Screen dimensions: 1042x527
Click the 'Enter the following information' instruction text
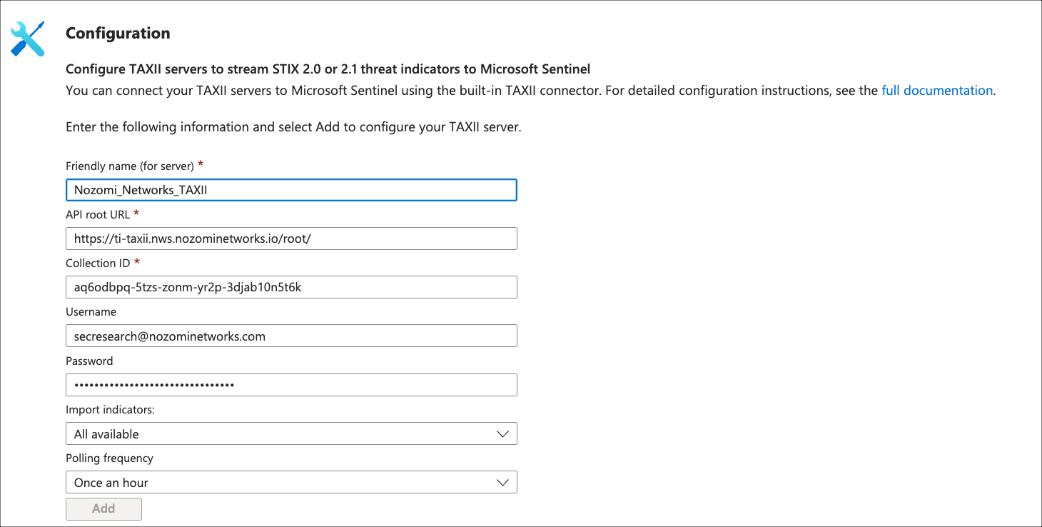pyautogui.click(x=293, y=127)
